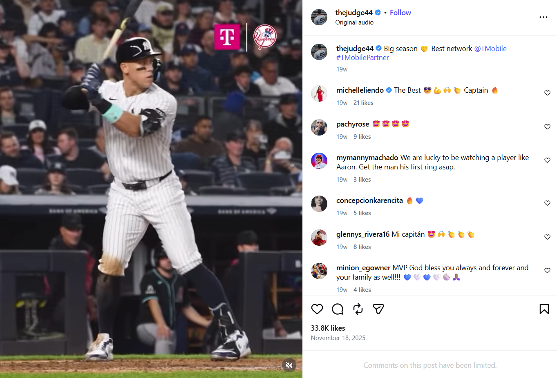Screen dimensions: 557x378
Task: View the 33.8K likes list
Action: pyautogui.click(x=328, y=328)
